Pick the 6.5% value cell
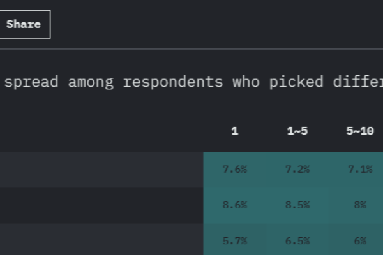Screen dimensions: 383x255 [297, 240]
